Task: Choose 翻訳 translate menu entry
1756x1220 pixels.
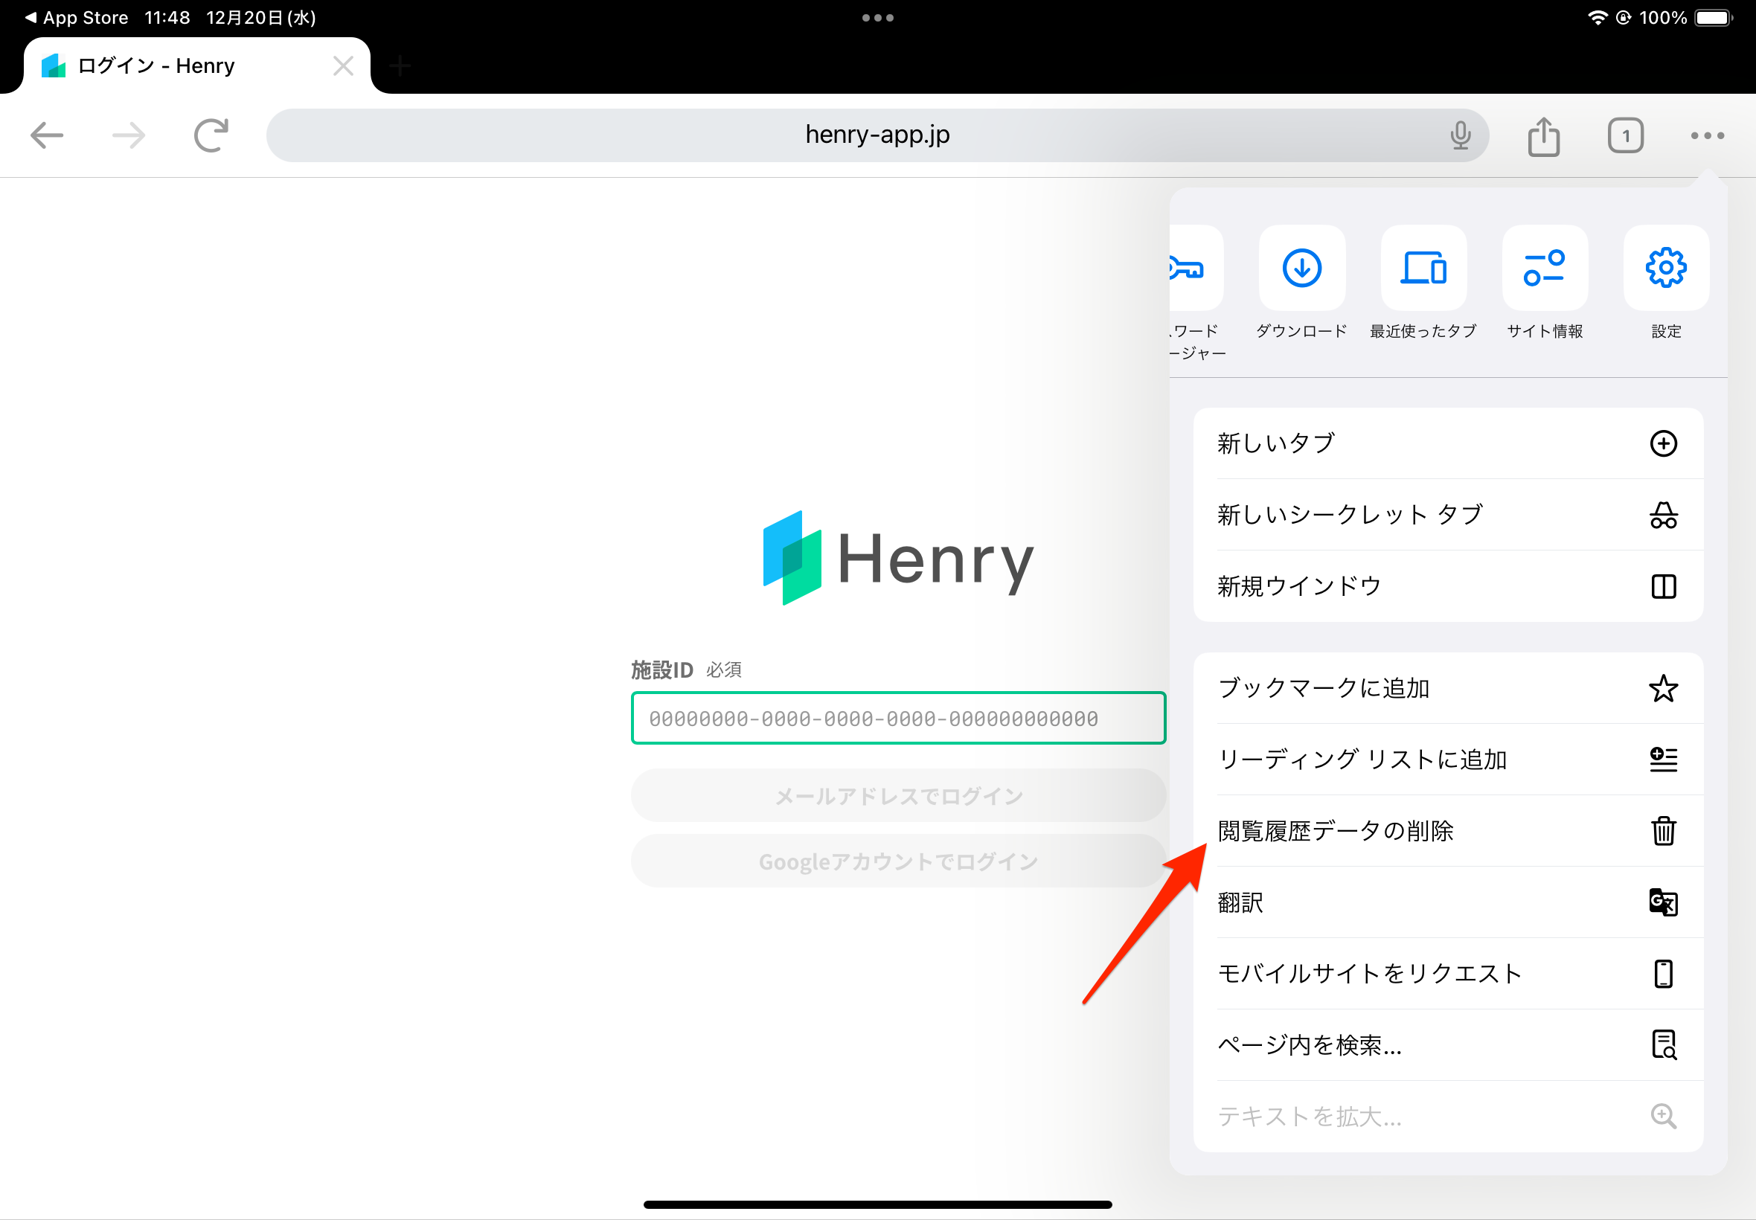Action: point(1447,902)
